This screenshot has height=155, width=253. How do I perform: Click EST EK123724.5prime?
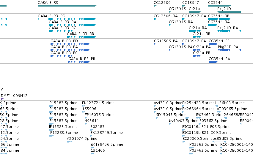pos(84,106)
